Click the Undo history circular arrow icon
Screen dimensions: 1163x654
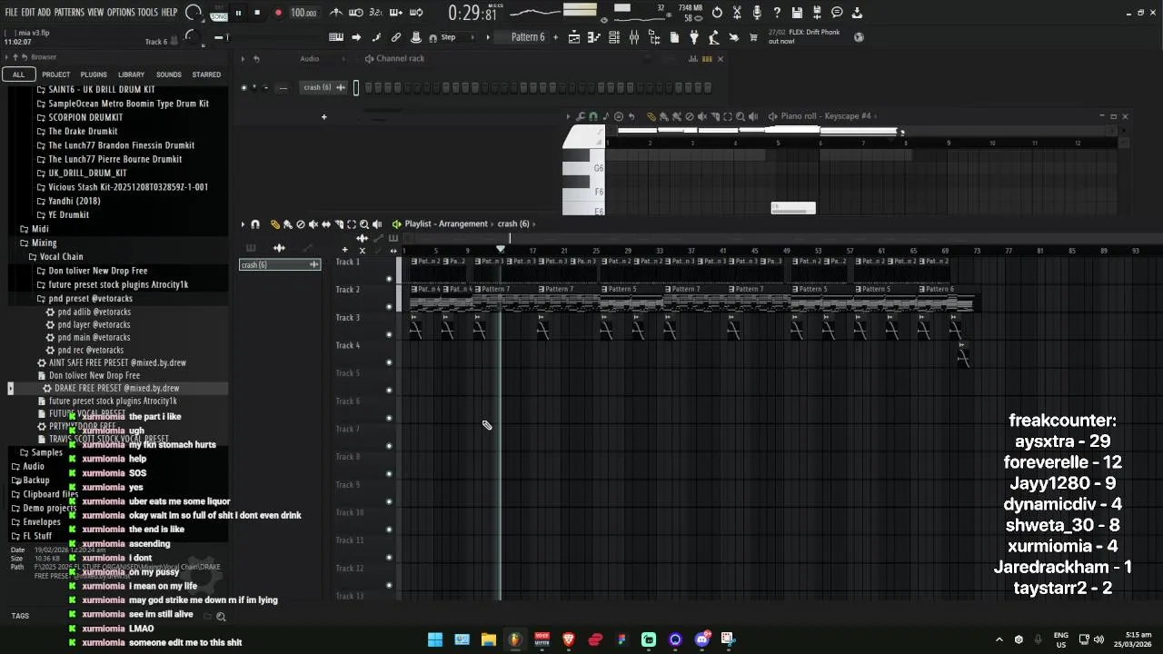[717, 13]
